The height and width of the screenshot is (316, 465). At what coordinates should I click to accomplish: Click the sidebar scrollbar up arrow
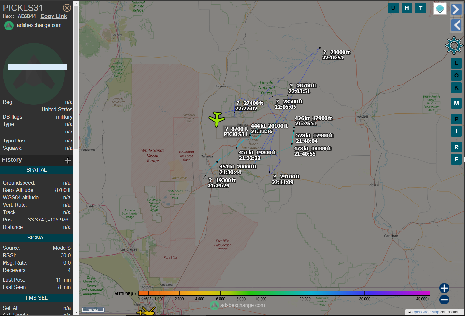[76, 4]
